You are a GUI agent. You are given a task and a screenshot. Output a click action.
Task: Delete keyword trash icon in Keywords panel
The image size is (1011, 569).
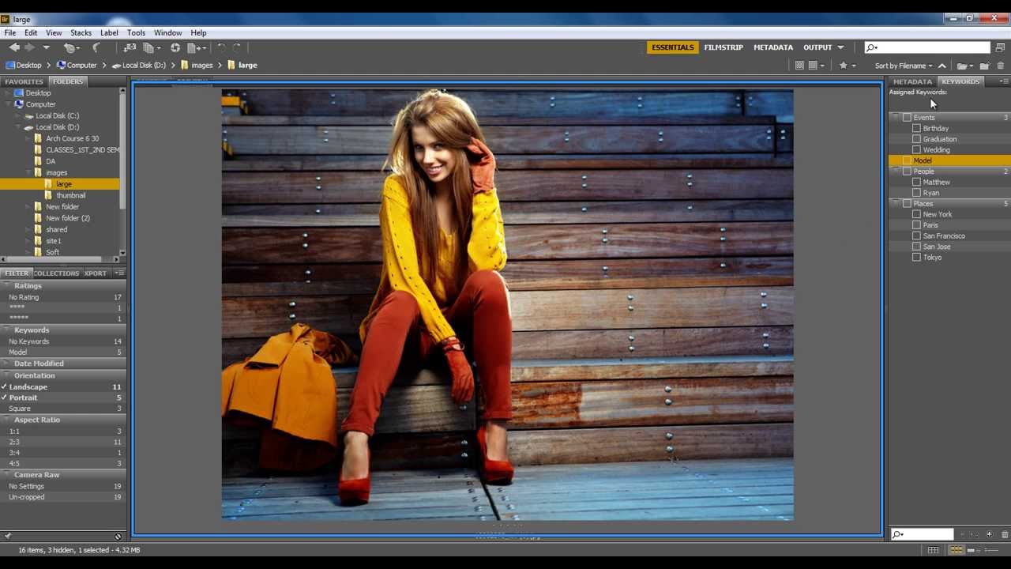pos(1004,535)
